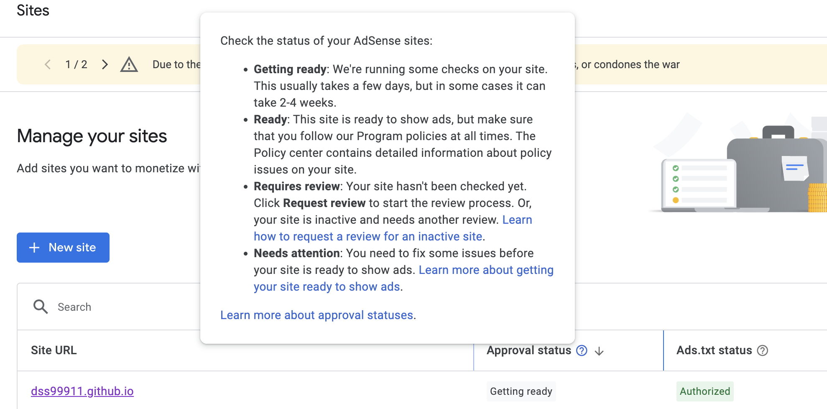Click the Authorized ads.txt status chip
The image size is (827, 409).
704,391
